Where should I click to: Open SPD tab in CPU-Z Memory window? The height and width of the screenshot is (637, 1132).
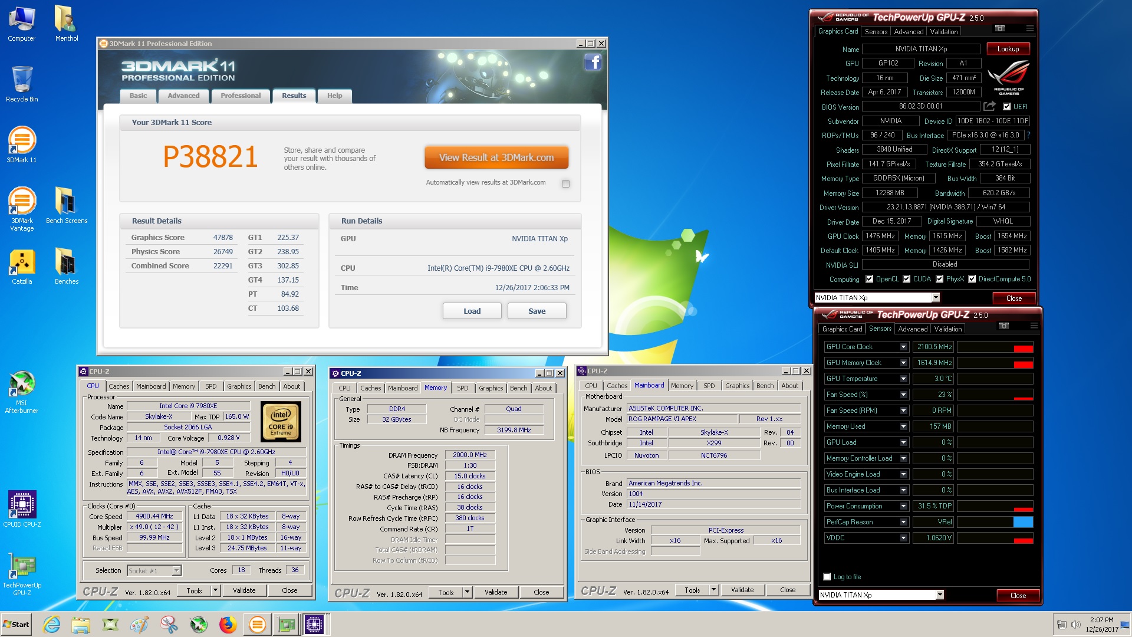(463, 388)
